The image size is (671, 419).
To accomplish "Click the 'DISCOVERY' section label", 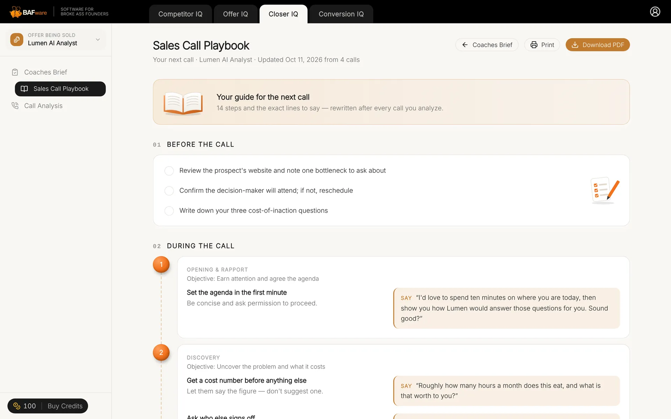I will coord(203,358).
